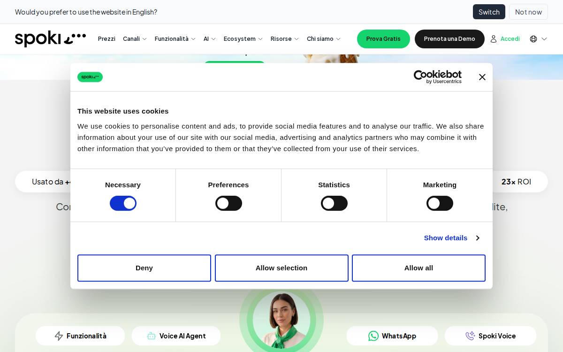The image size is (563, 352).
Task: Click the Funzionalità lightning bolt icon
Action: (x=59, y=336)
